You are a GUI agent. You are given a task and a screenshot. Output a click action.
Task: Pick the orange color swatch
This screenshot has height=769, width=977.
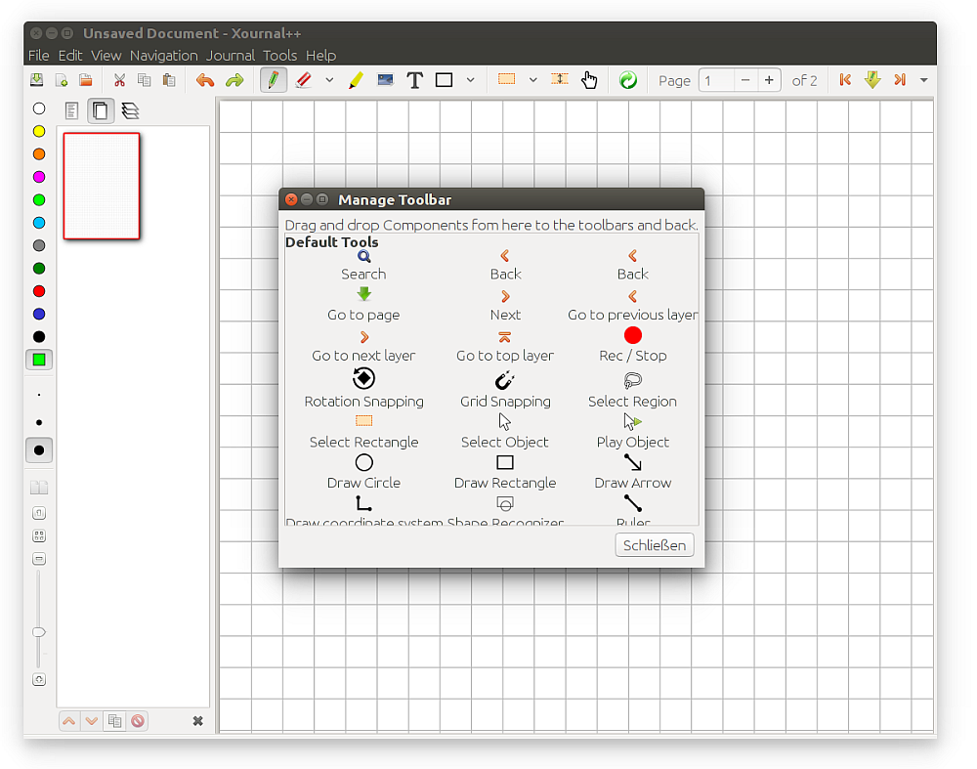pyautogui.click(x=39, y=154)
